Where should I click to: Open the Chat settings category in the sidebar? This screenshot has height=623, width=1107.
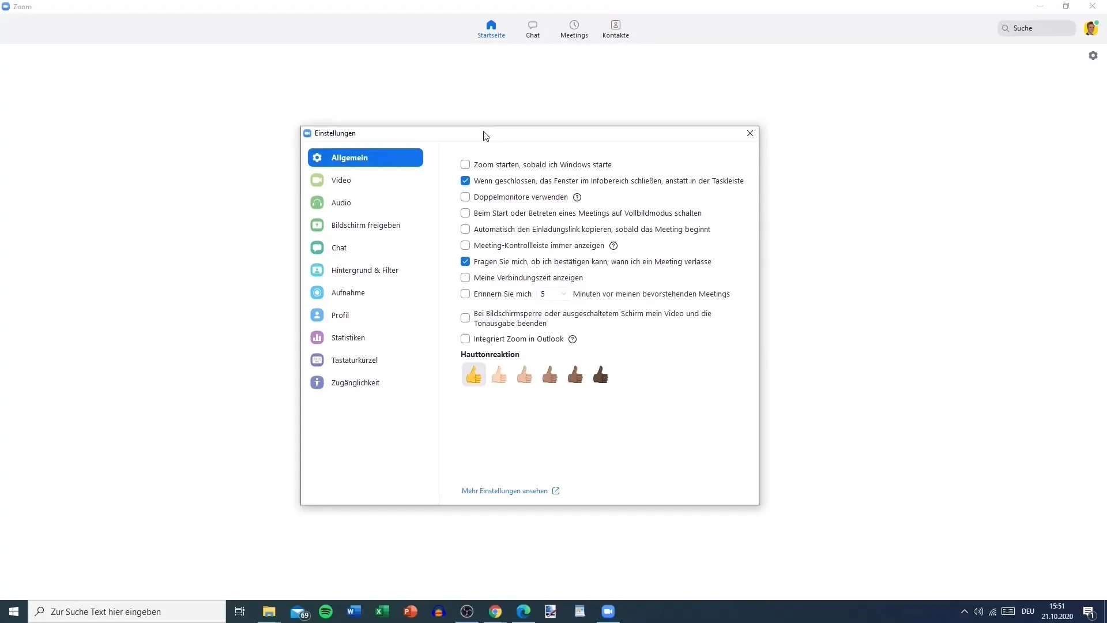(x=365, y=247)
